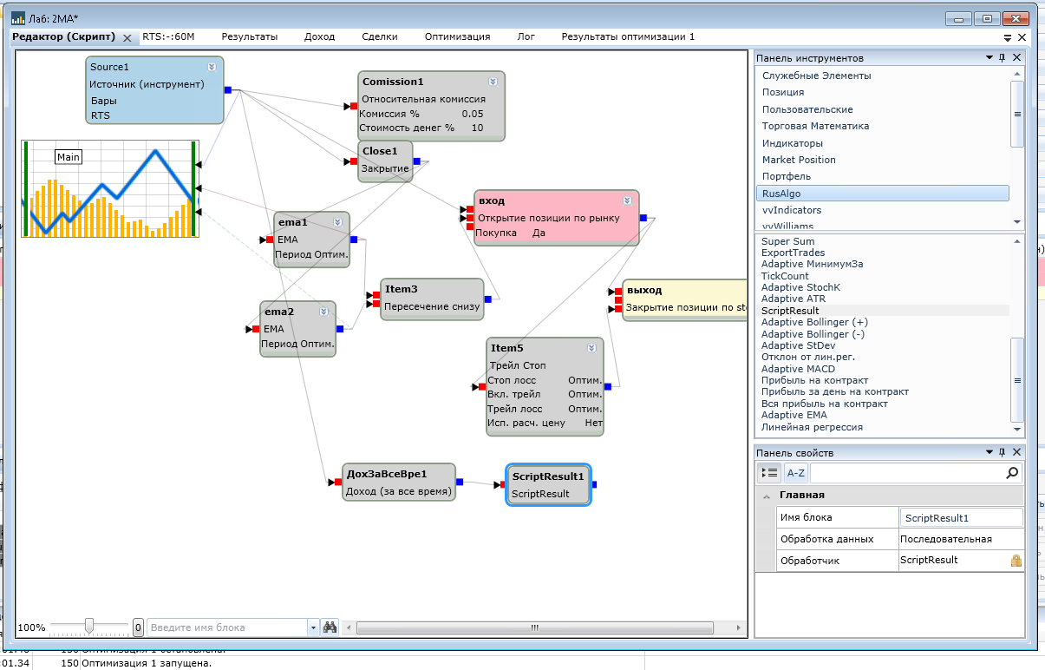The image size is (1045, 670).
Task: Click the categorized view icon in properties panel
Action: pyautogui.click(x=769, y=473)
